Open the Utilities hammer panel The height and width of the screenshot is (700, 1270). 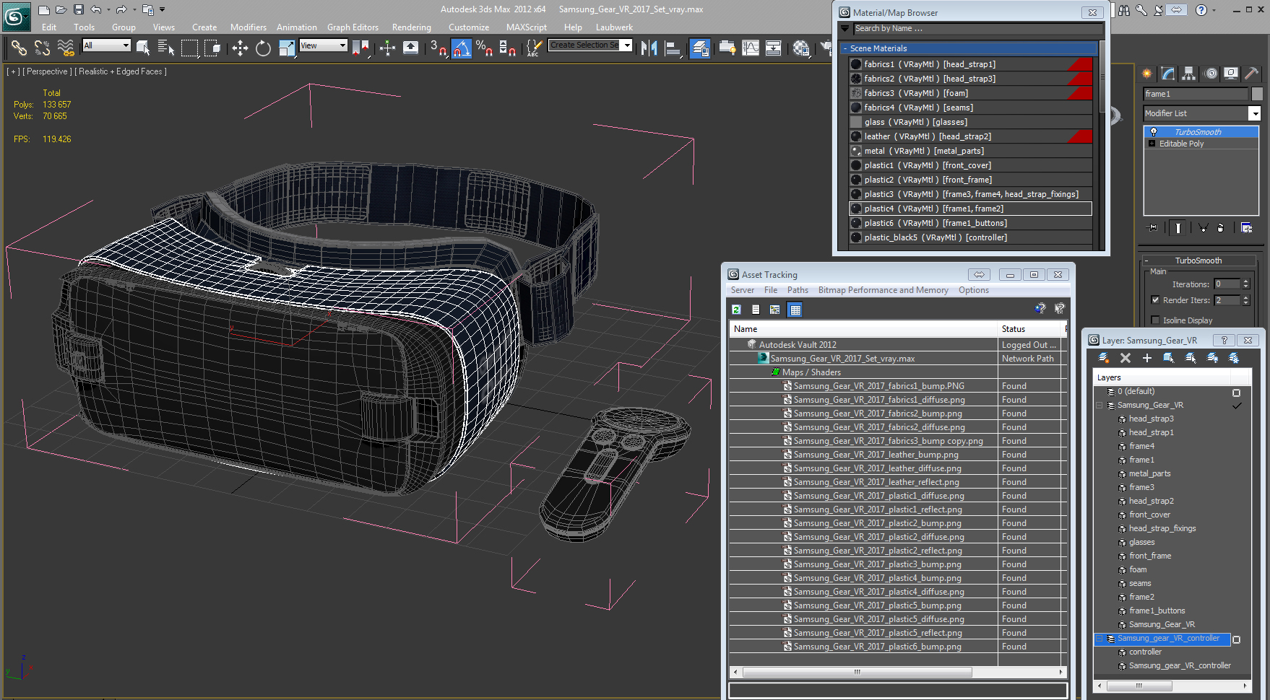(x=1252, y=74)
